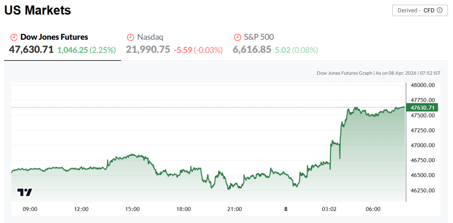Click the S&P 500 value 6,616.85
Screen dimensions: 453x223
[x=252, y=50]
